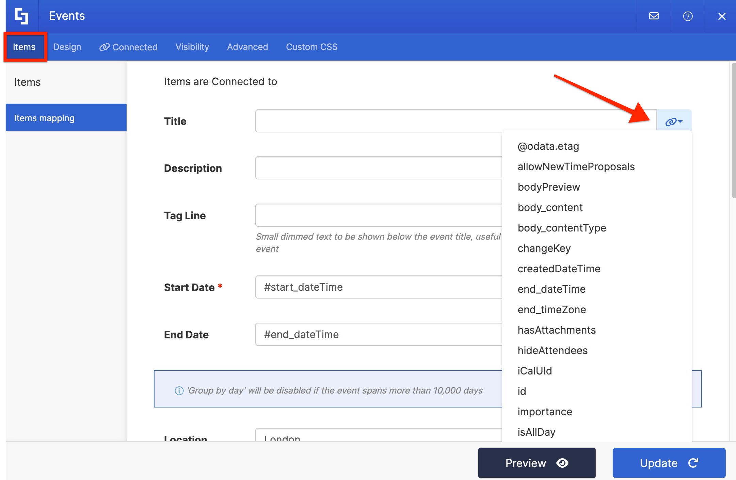The image size is (736, 480).
Task: Click the Preview button
Action: pyautogui.click(x=537, y=463)
